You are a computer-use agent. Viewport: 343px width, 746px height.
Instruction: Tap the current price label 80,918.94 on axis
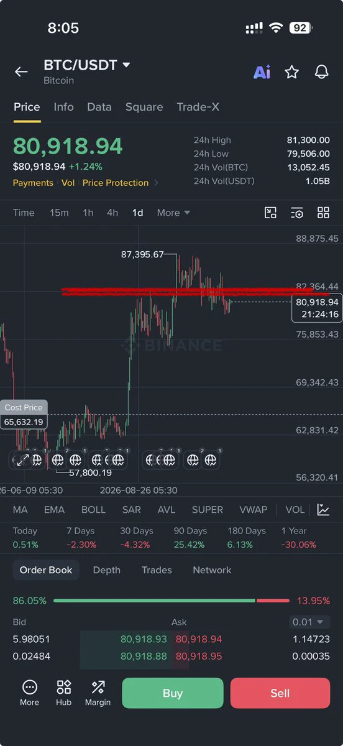click(x=317, y=308)
